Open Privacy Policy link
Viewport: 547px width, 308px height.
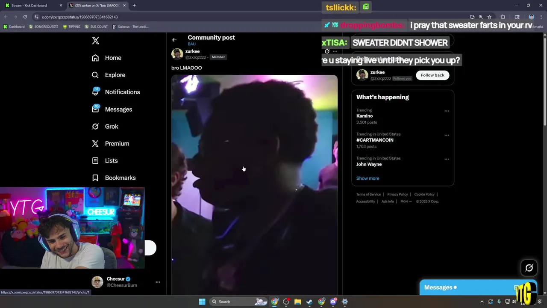[x=397, y=195]
